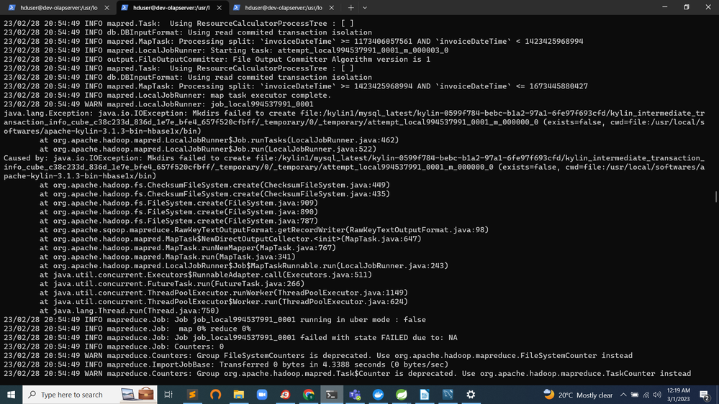Screen dimensions: 719x404
Task: Open a new terminal tab
Action: click(351, 8)
